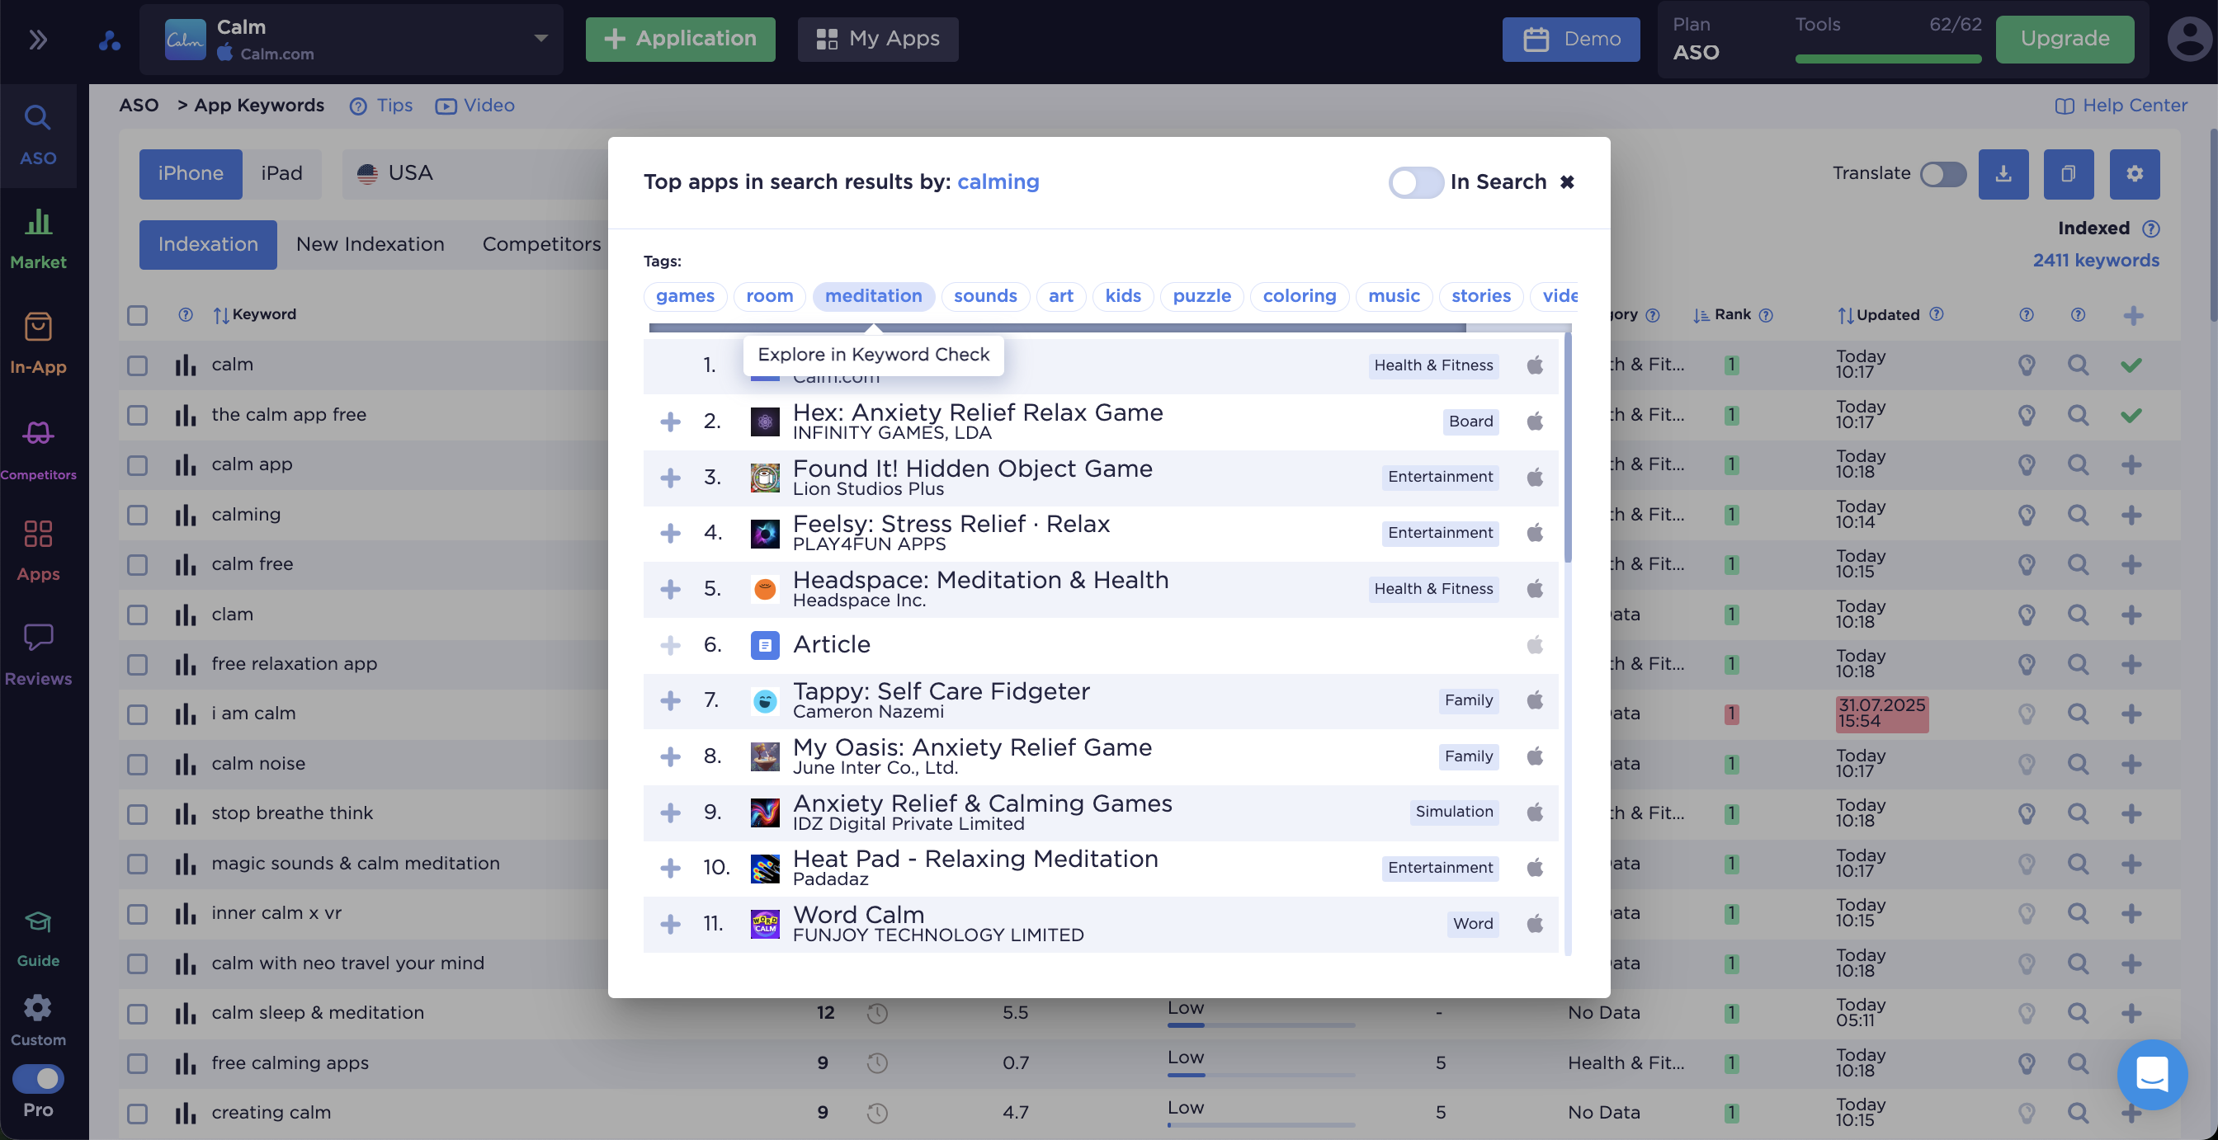Select the iPad device tab
The width and height of the screenshot is (2218, 1140).
(x=281, y=174)
